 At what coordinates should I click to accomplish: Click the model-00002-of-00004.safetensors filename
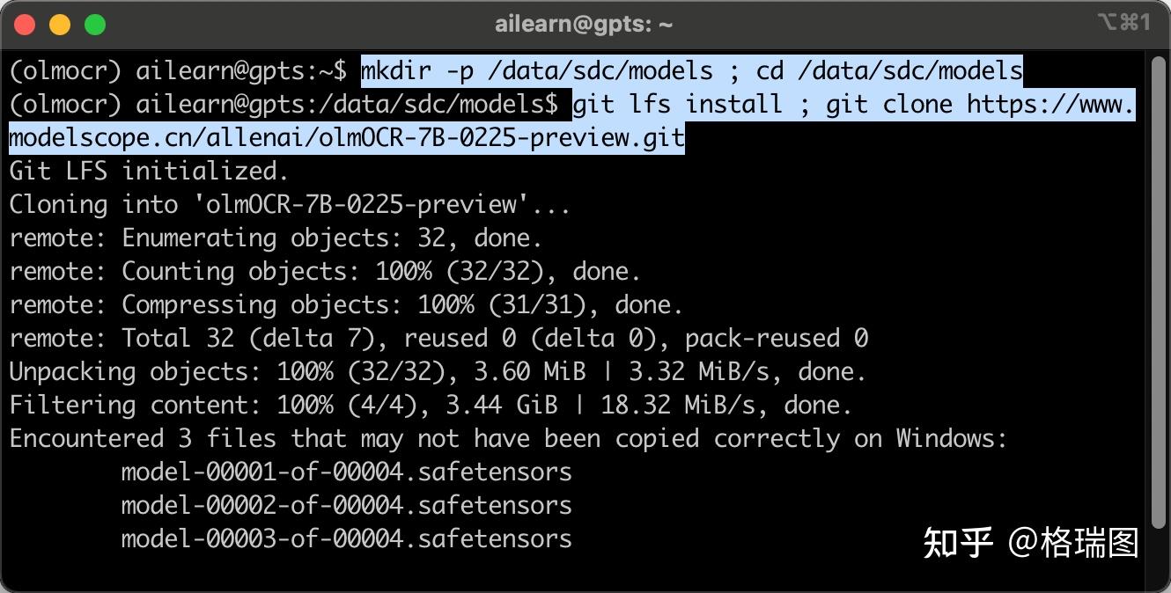(346, 506)
